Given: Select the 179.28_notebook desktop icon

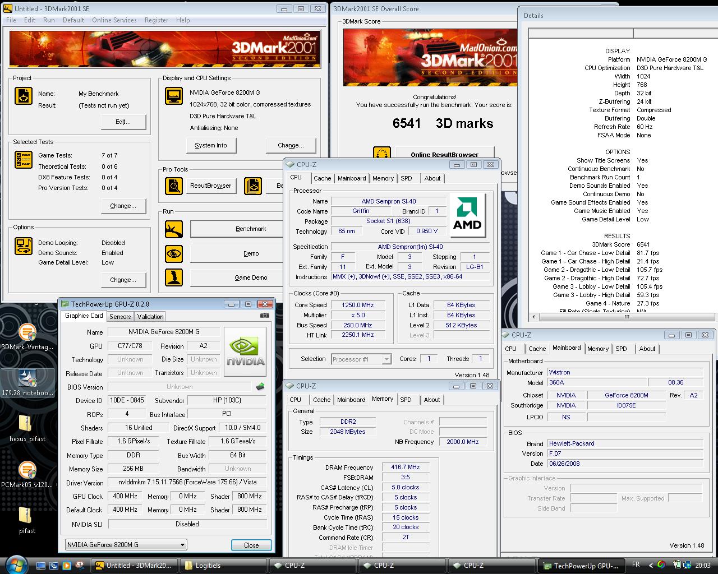Looking at the screenshot, I should click(x=27, y=383).
